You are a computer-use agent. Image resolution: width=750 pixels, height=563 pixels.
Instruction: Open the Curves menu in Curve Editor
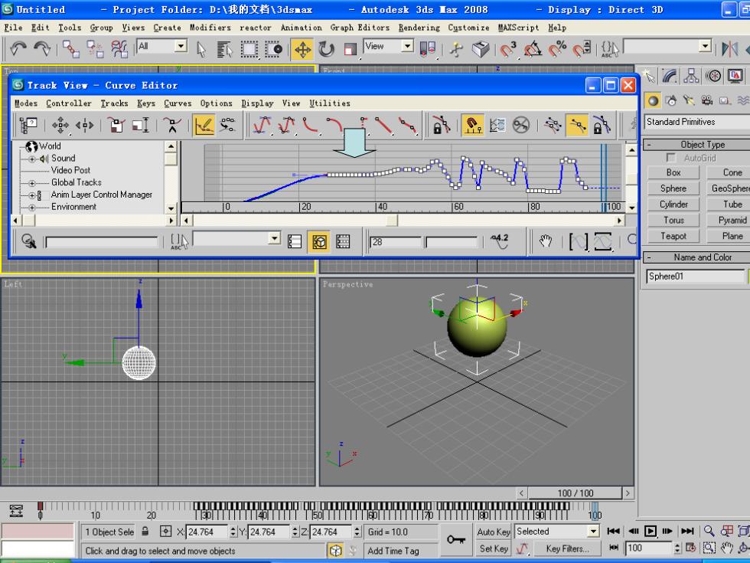coord(178,103)
